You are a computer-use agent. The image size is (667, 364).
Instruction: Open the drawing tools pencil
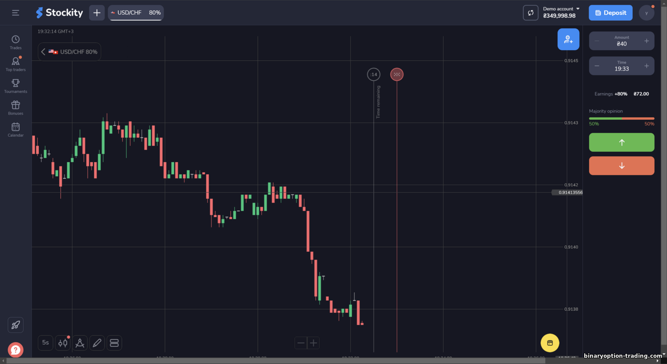pos(97,343)
